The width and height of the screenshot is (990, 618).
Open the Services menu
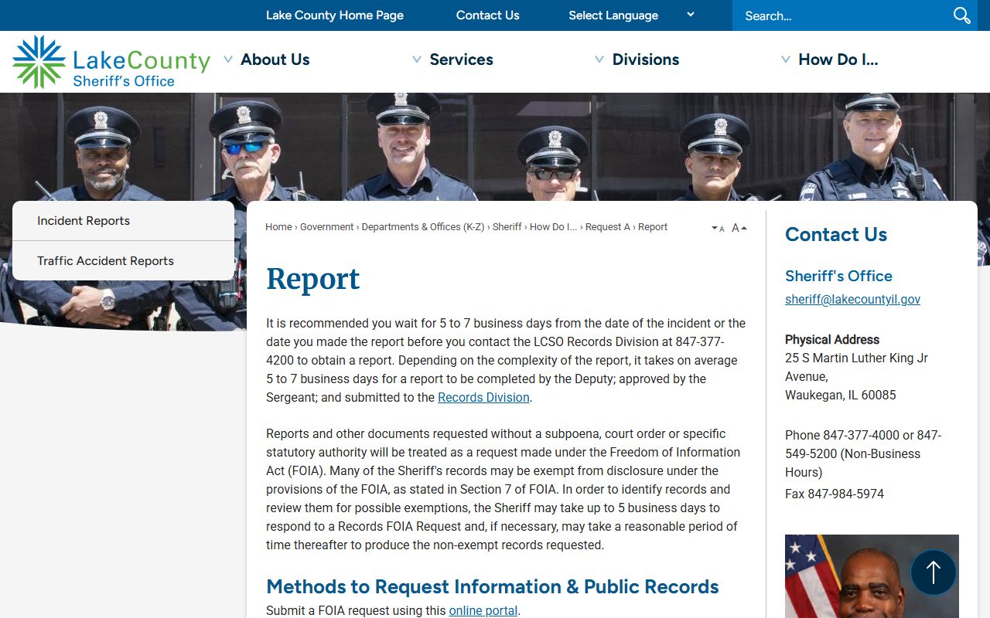(461, 59)
